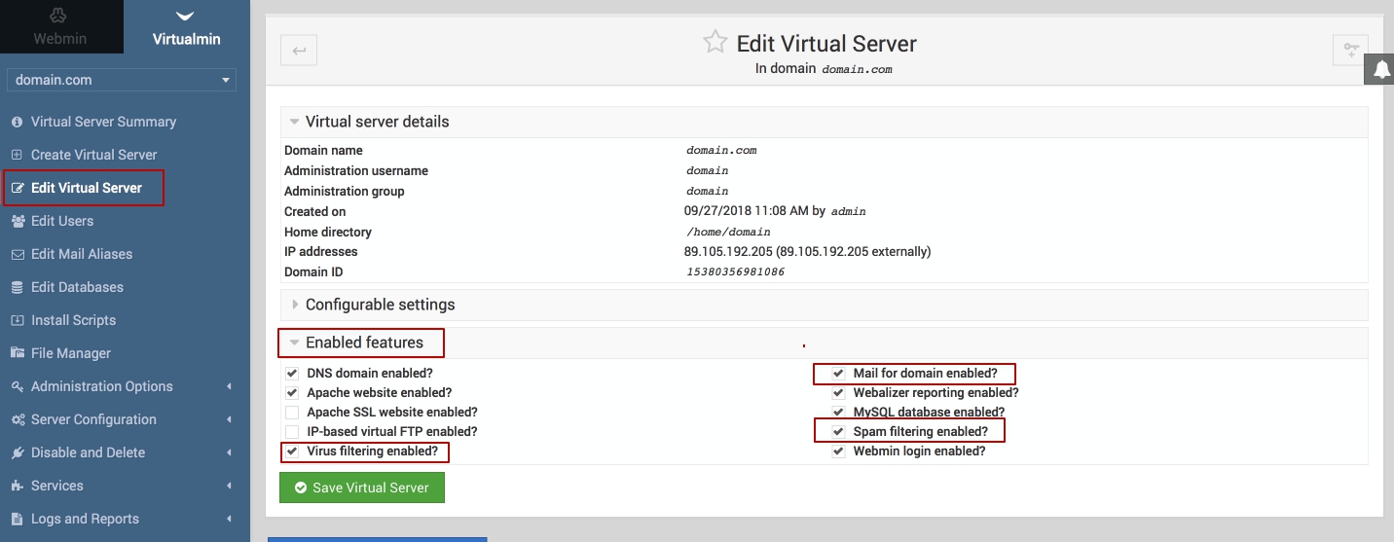Click the Edit Users people icon
Image resolution: width=1394 pixels, height=542 pixels.
click(x=17, y=221)
